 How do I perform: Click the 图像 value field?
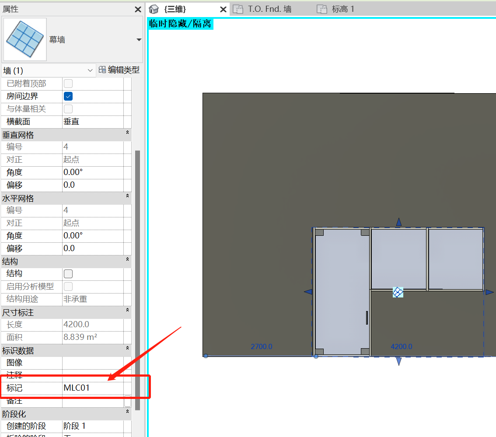coord(93,363)
